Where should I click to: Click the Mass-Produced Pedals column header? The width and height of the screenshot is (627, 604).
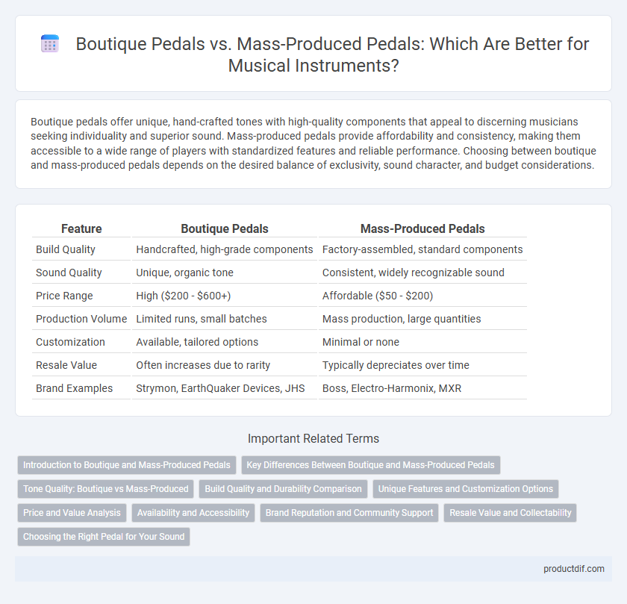pyautogui.click(x=422, y=228)
